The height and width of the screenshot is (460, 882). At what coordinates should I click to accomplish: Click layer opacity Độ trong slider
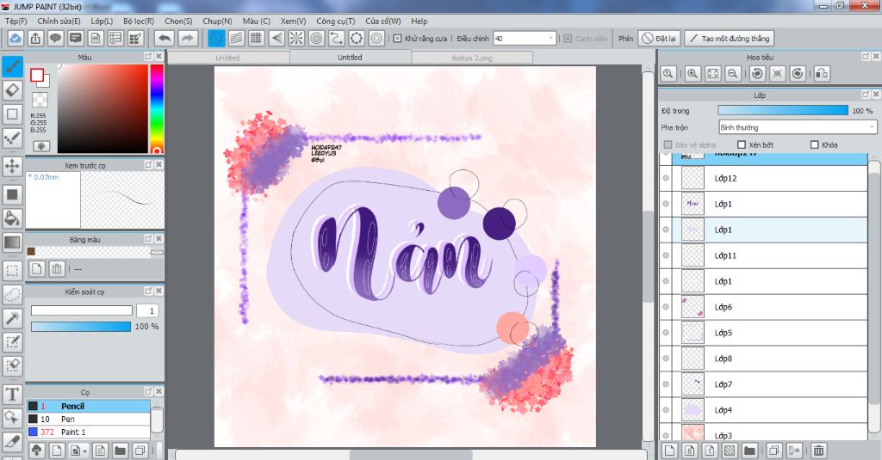[783, 111]
